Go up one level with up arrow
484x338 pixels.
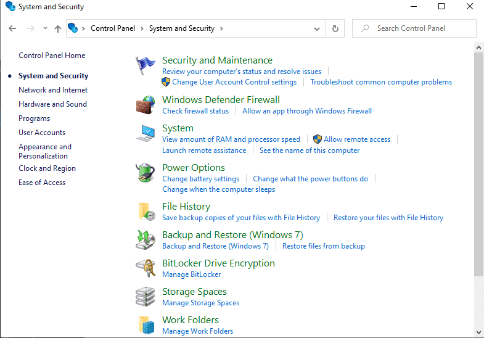58,29
